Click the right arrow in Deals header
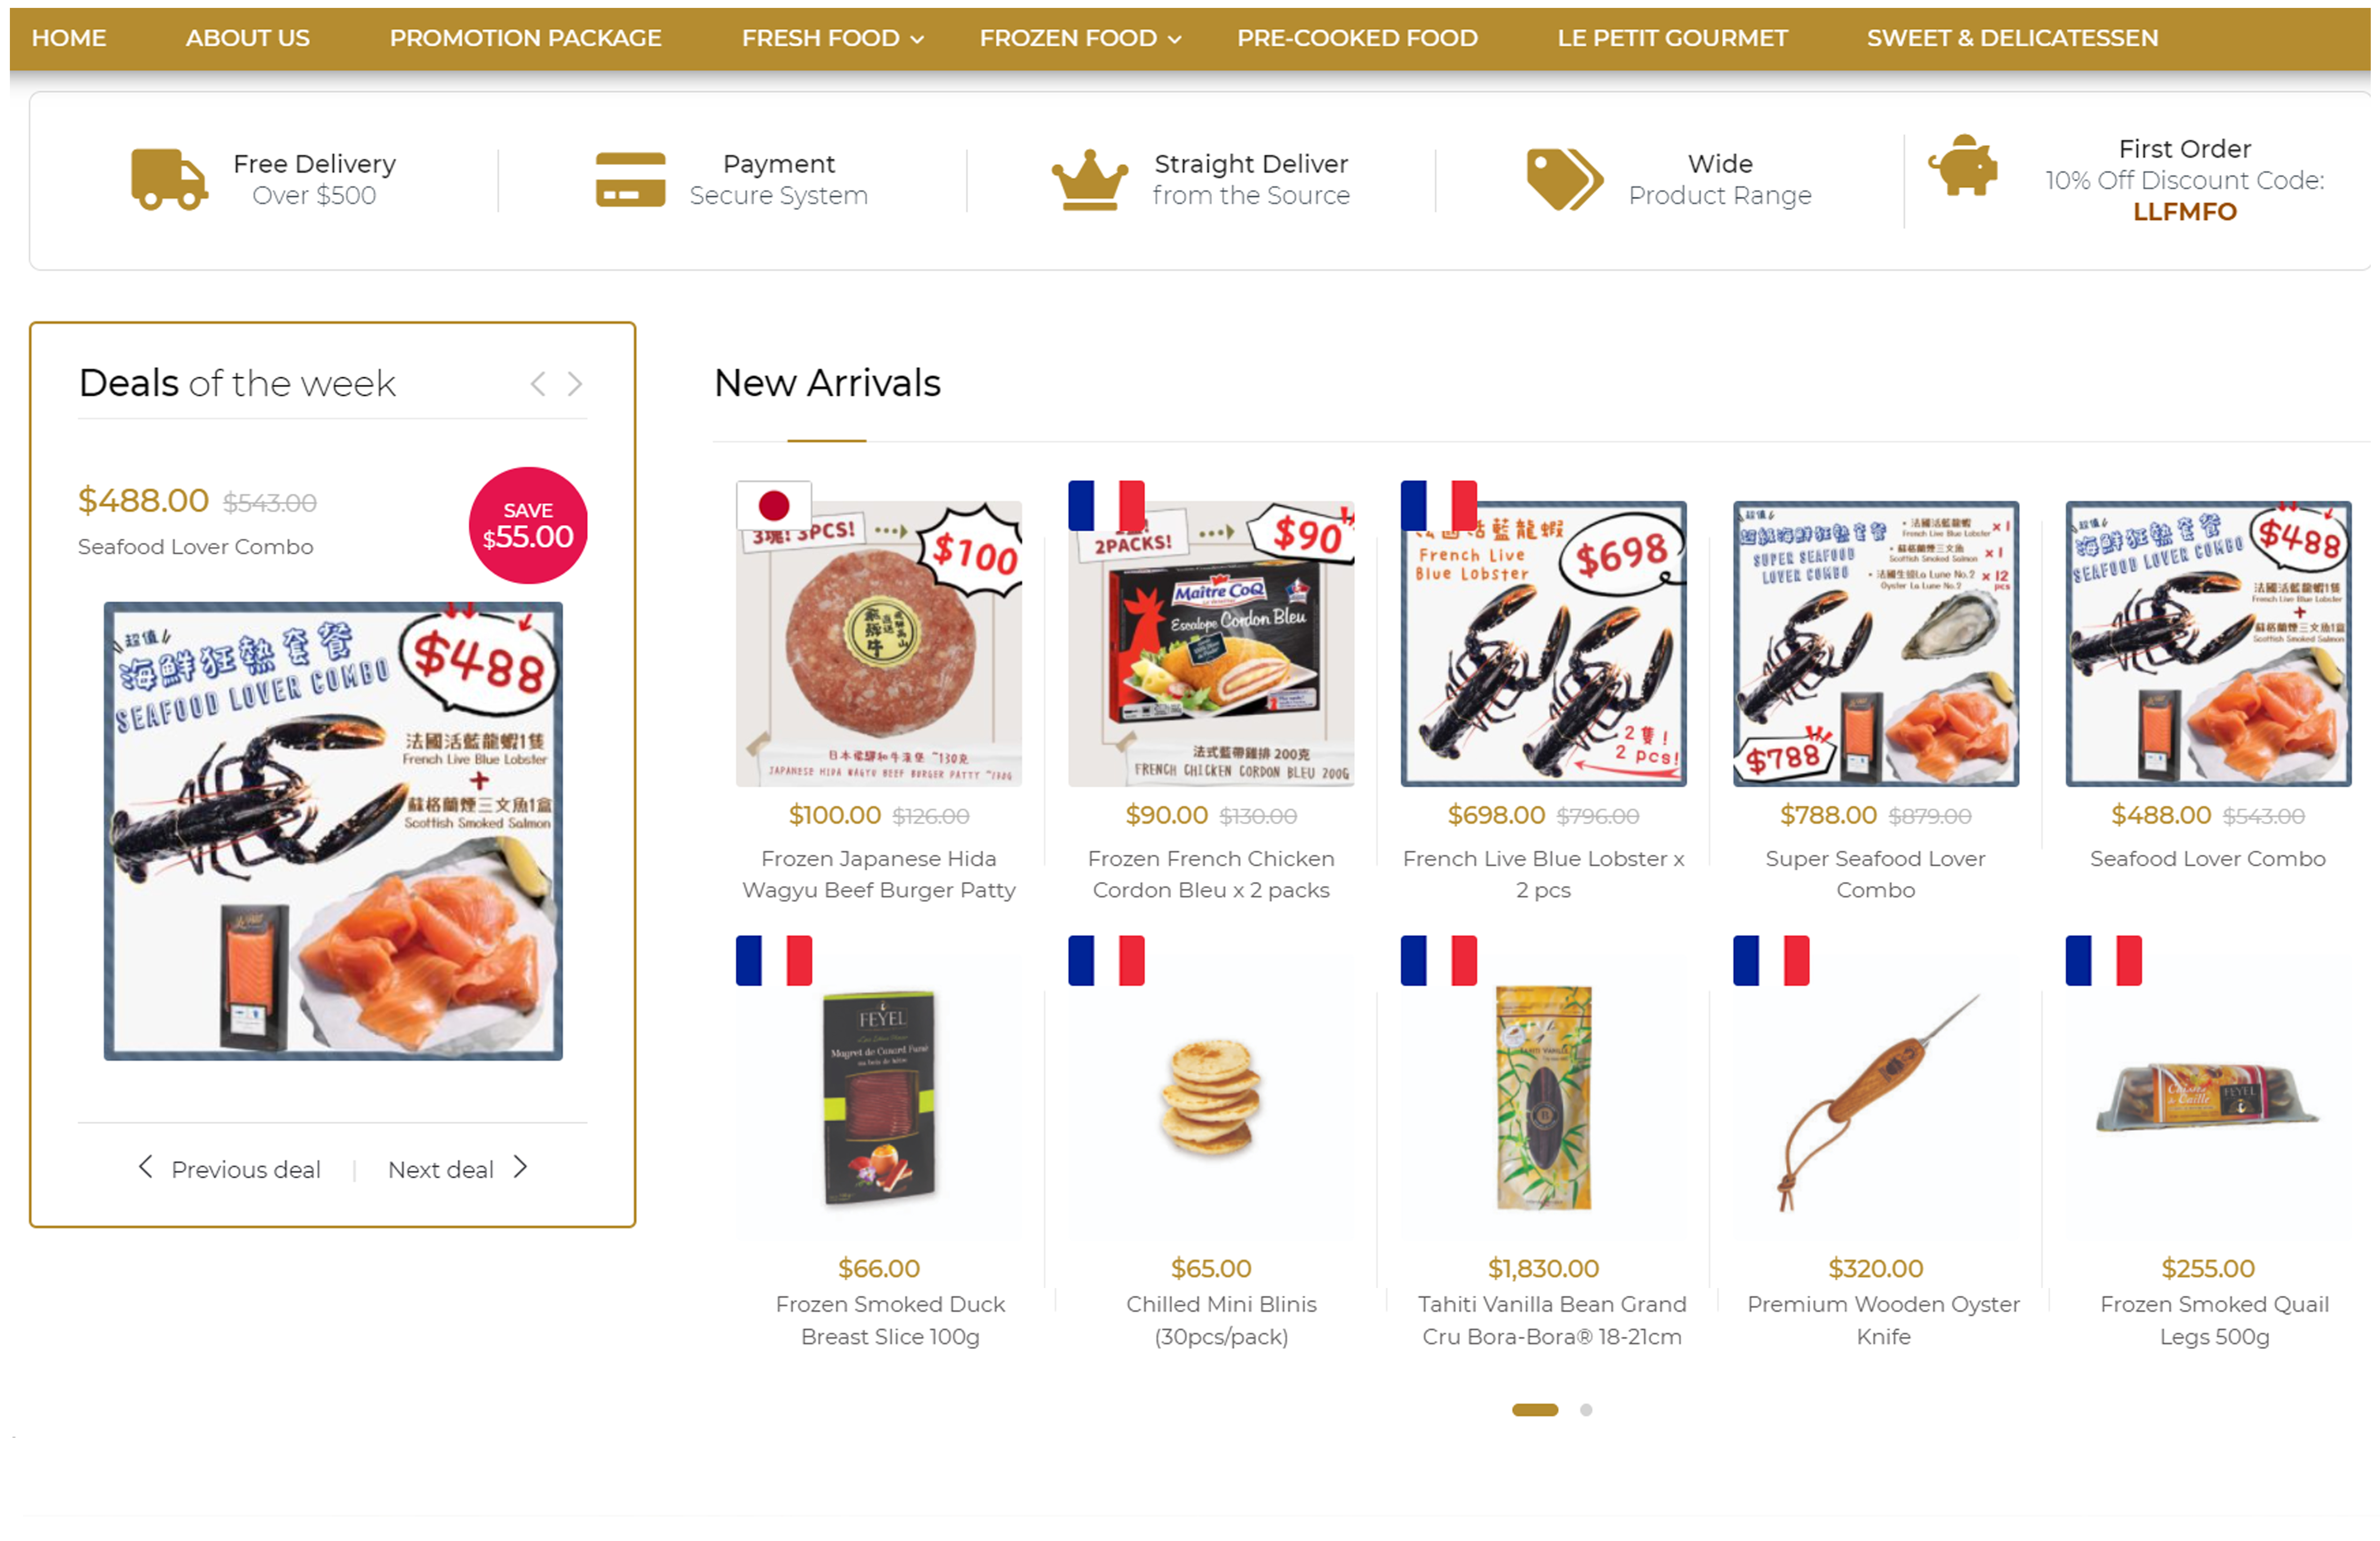 point(575,384)
